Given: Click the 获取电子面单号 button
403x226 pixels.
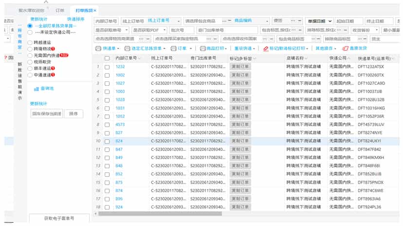Looking at the screenshot, I should [x=59, y=218].
